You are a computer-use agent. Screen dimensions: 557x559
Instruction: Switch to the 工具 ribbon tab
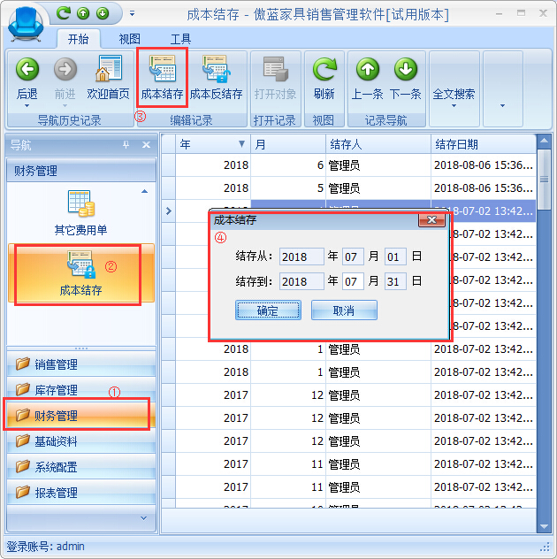click(180, 39)
